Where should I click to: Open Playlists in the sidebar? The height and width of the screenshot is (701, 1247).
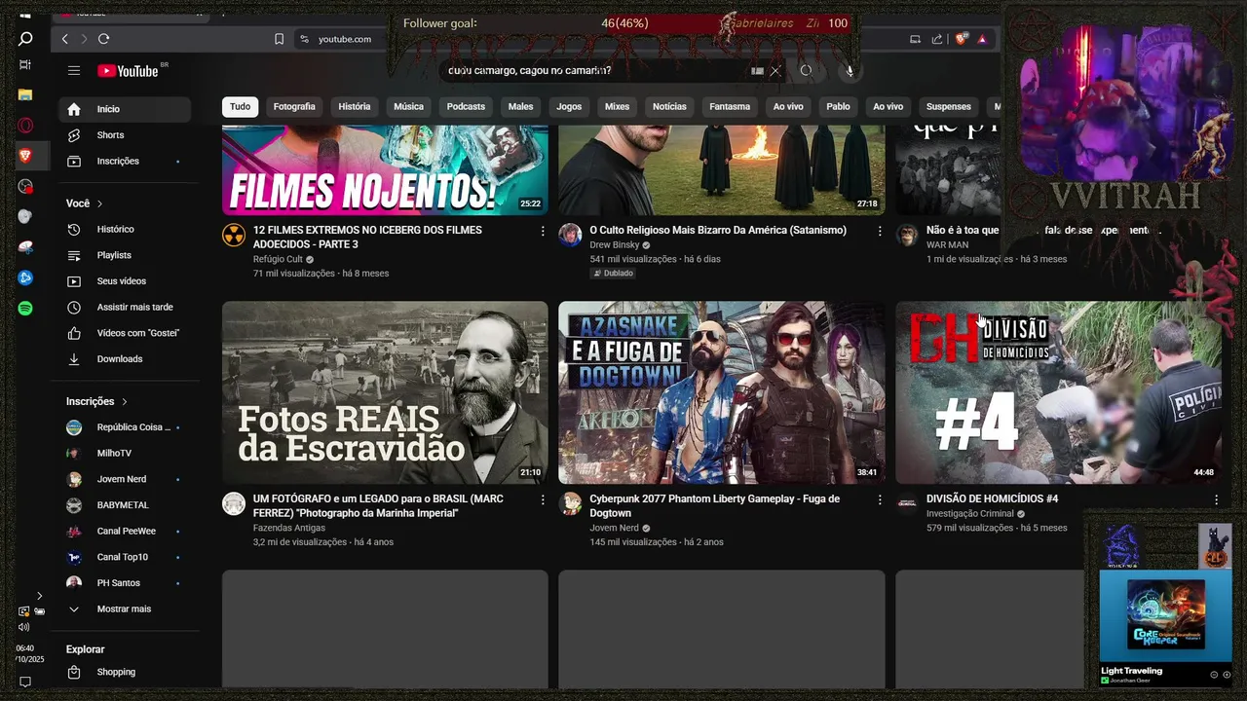pyautogui.click(x=125, y=255)
